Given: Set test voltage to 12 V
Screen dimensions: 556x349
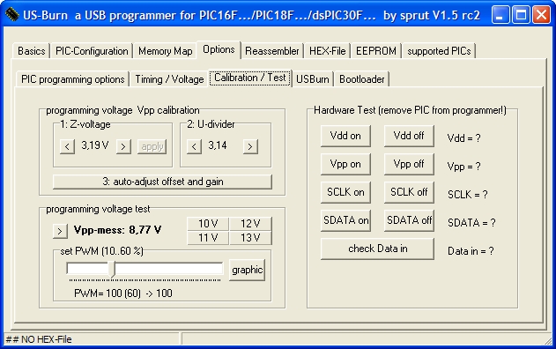Looking at the screenshot, I should coord(250,224).
